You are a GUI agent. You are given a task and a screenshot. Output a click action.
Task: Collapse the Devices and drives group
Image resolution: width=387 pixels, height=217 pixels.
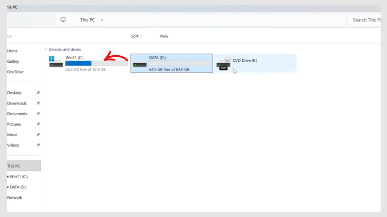tap(45, 49)
